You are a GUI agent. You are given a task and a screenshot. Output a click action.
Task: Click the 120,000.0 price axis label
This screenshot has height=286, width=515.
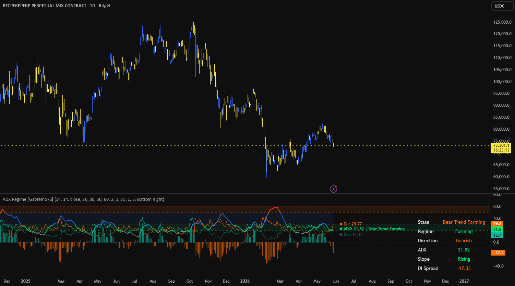point(502,34)
